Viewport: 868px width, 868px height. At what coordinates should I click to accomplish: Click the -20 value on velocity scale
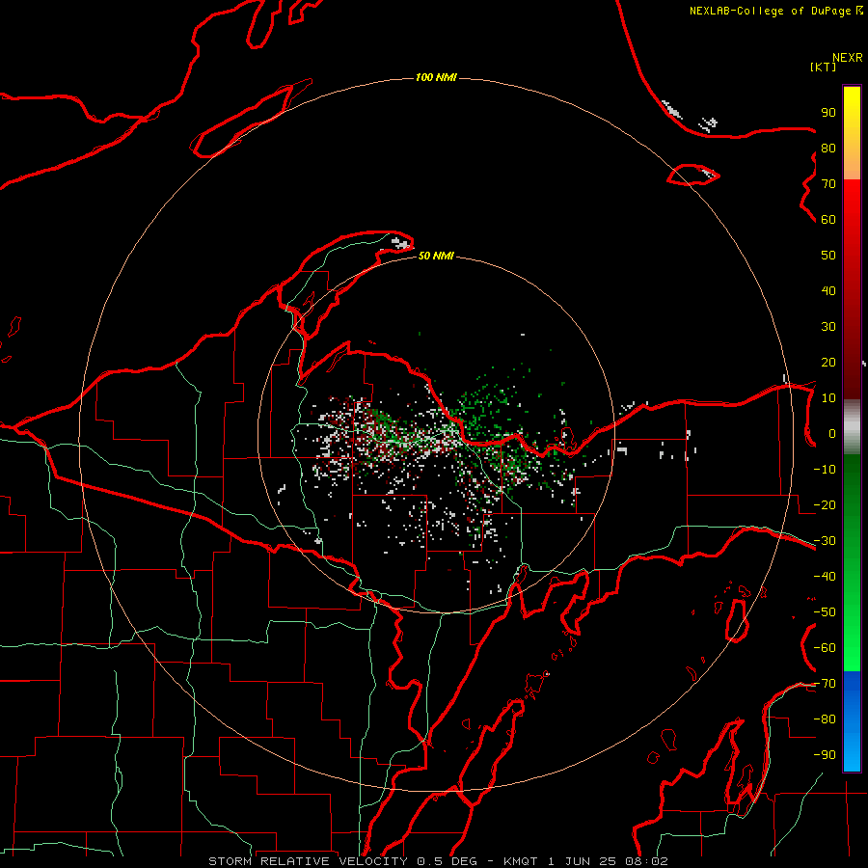[x=825, y=505]
